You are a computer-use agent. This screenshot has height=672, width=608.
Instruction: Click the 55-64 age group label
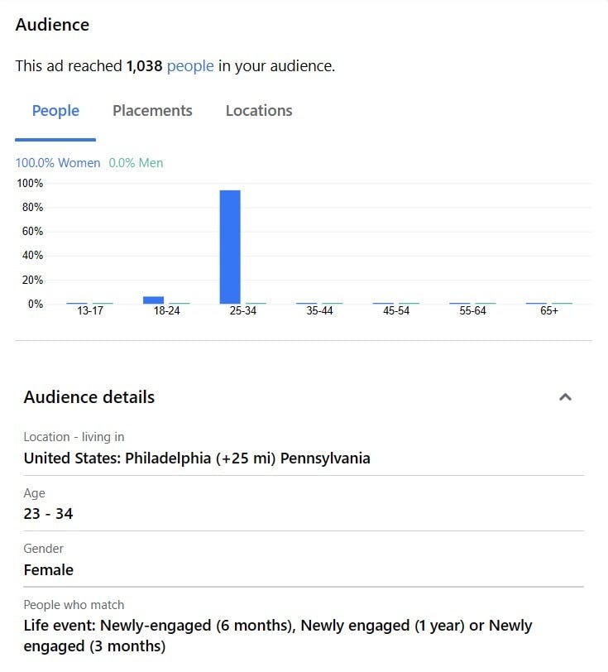(472, 310)
